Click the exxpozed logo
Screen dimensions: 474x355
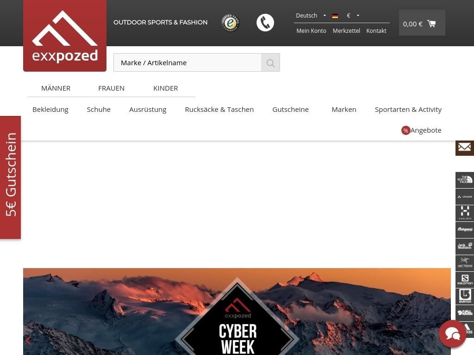point(65,36)
